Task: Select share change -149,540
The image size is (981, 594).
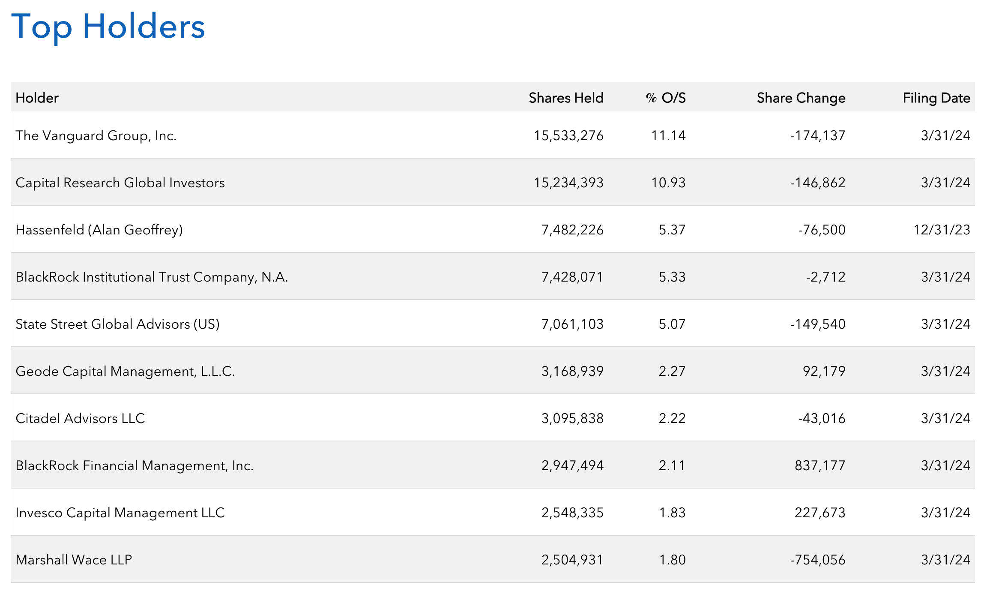Action: pos(818,324)
